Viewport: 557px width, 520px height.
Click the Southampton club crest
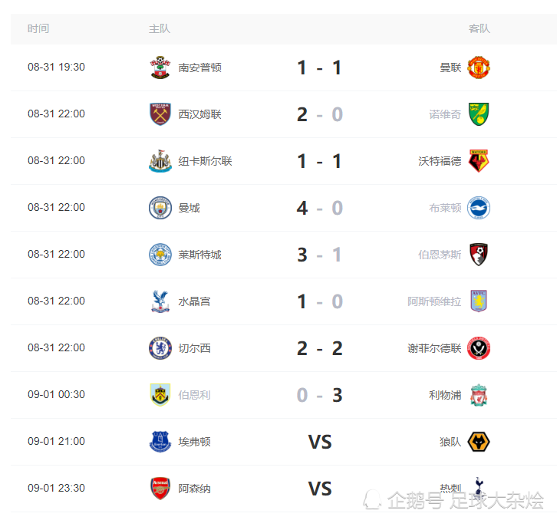coord(160,67)
